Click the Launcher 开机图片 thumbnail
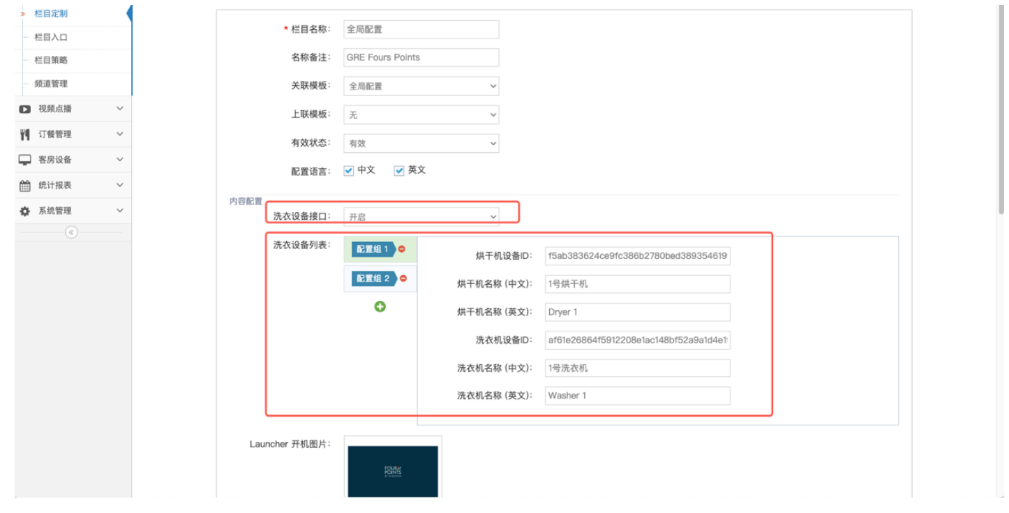The width and height of the screenshot is (1009, 513). [393, 471]
